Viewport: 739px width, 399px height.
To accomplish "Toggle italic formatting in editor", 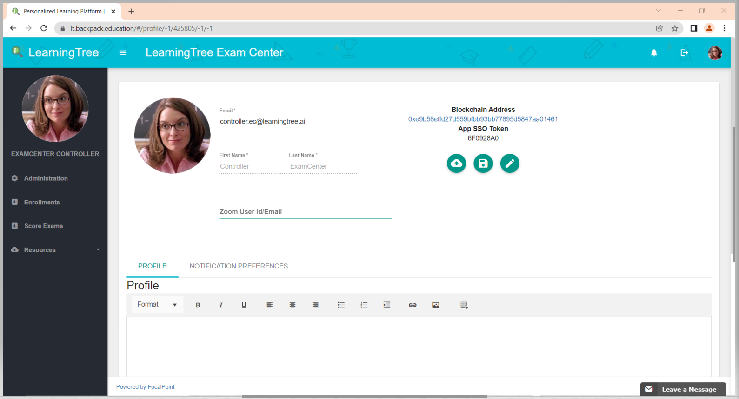I will [221, 305].
